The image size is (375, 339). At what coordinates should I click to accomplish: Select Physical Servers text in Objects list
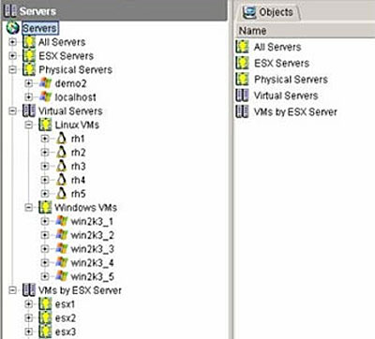pos(291,80)
